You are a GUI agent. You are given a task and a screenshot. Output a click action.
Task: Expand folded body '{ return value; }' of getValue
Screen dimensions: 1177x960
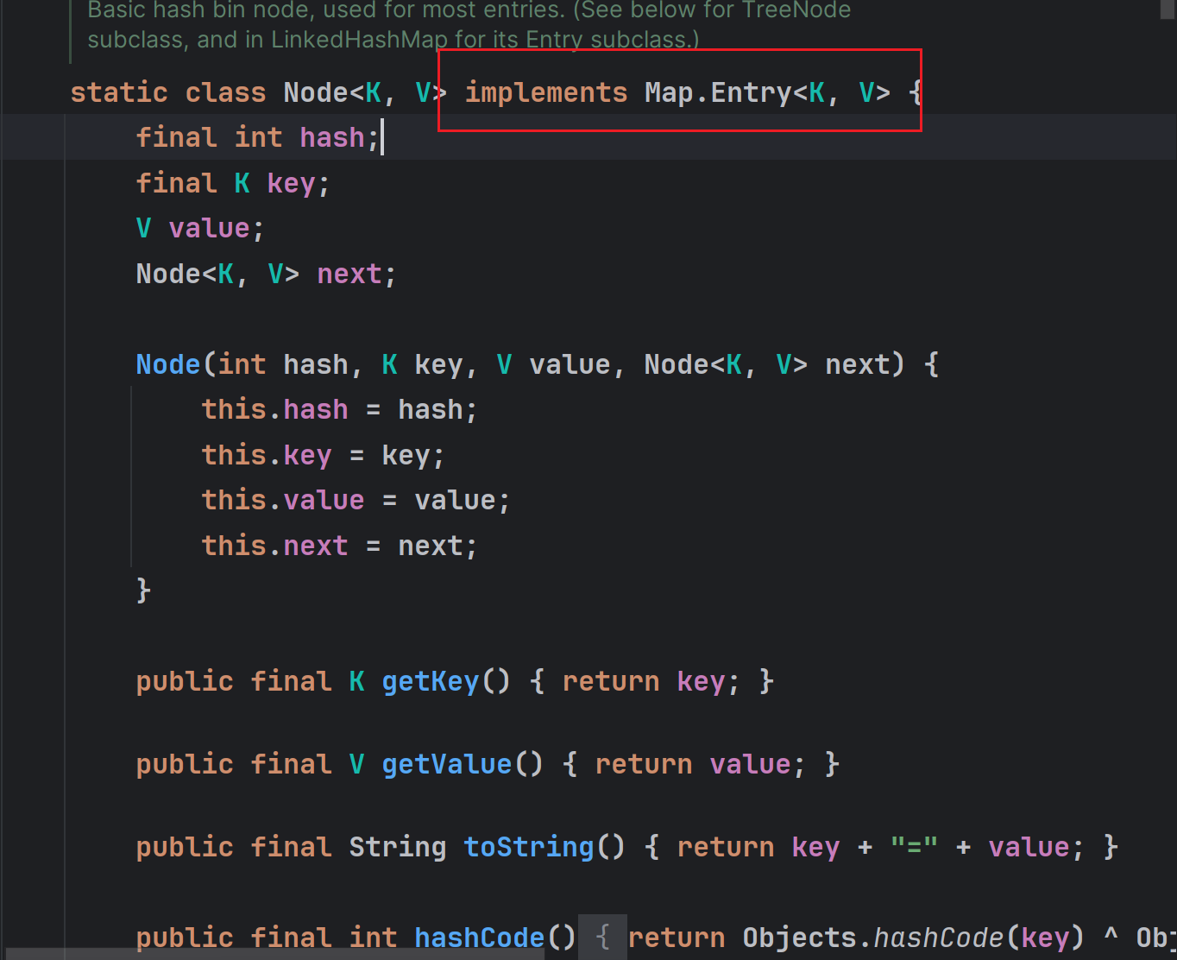(701, 764)
